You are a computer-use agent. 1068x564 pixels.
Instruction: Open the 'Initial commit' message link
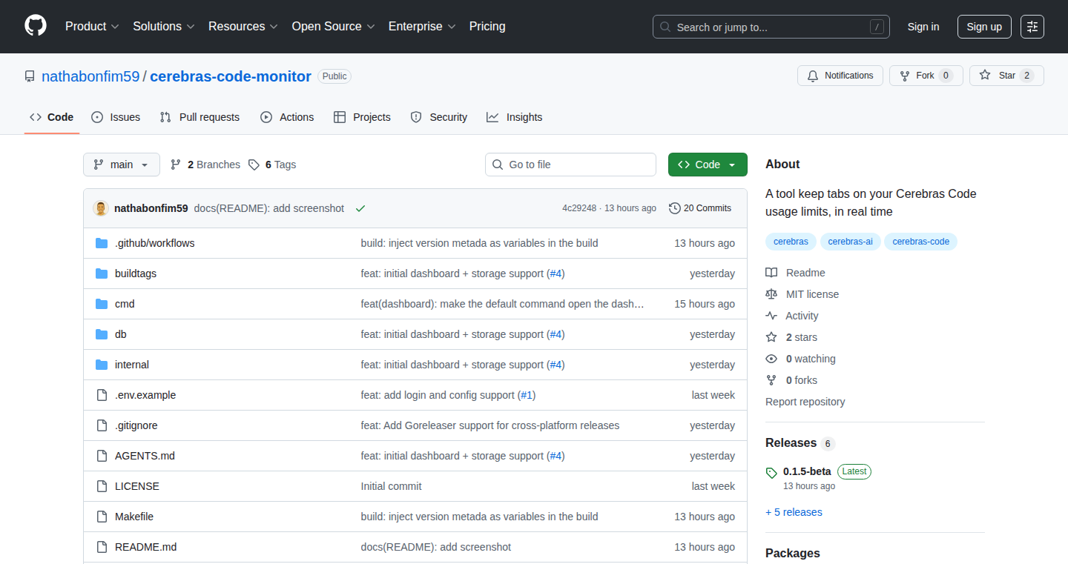[391, 486]
